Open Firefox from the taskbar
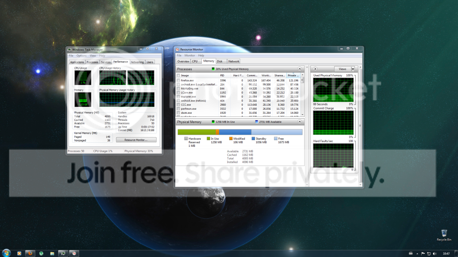Image resolution: width=458 pixels, height=257 pixels. point(30,253)
